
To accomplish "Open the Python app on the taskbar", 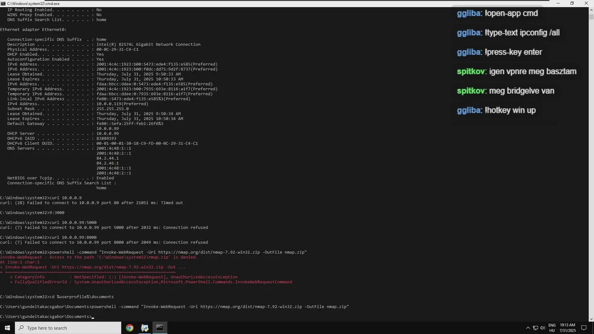I will coord(145,328).
